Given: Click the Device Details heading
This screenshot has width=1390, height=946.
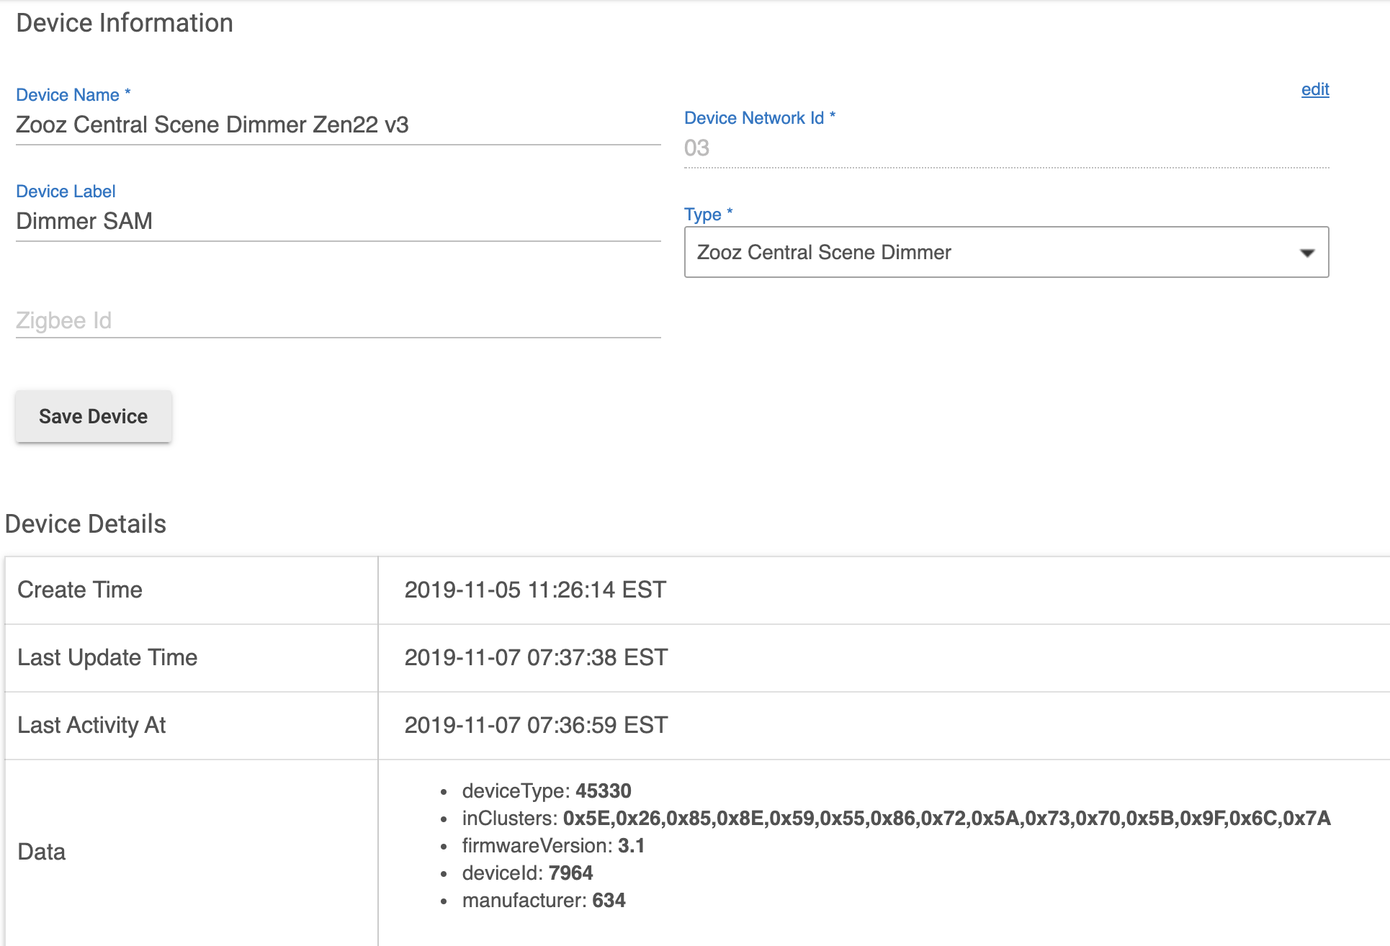Looking at the screenshot, I should [x=86, y=524].
